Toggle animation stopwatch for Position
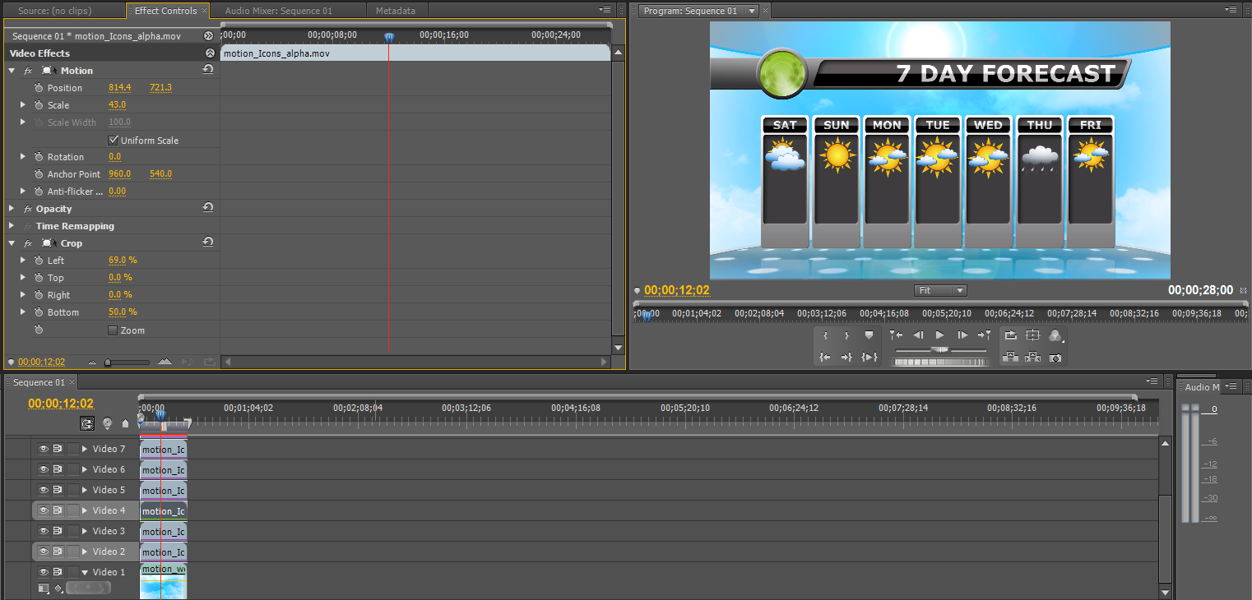The image size is (1252, 600). [x=39, y=87]
